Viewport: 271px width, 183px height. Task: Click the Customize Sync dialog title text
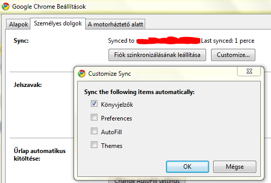(110, 74)
